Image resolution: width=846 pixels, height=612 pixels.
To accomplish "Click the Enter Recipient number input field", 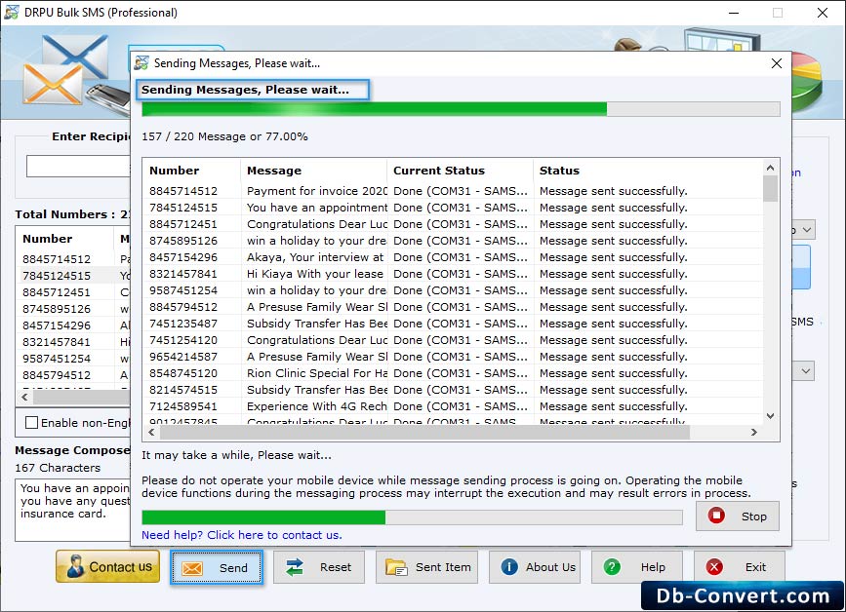I will 78,166.
